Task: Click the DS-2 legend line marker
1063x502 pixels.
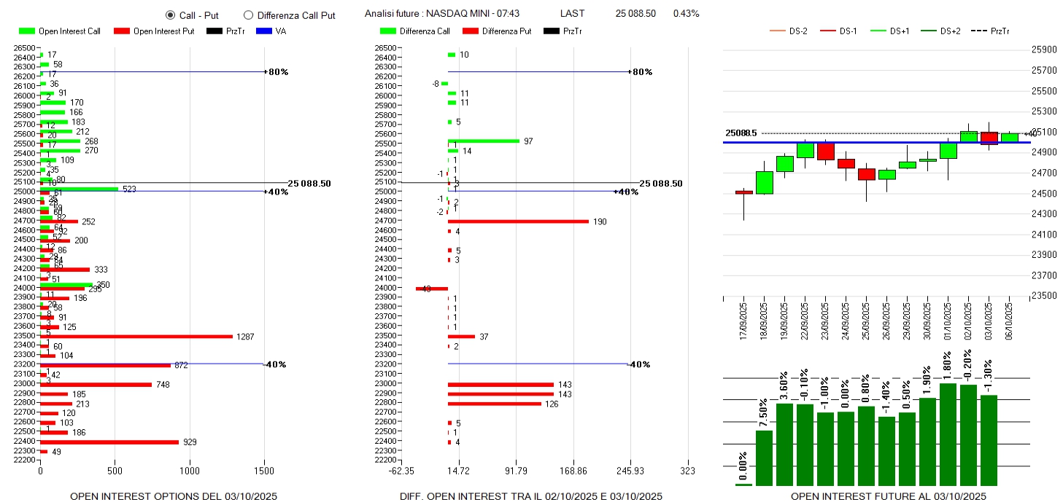Action: click(779, 31)
